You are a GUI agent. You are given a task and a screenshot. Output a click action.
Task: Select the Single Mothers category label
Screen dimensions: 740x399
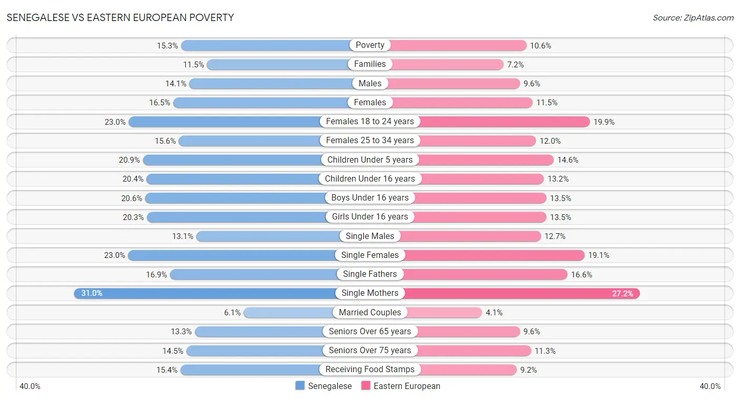[x=370, y=293]
